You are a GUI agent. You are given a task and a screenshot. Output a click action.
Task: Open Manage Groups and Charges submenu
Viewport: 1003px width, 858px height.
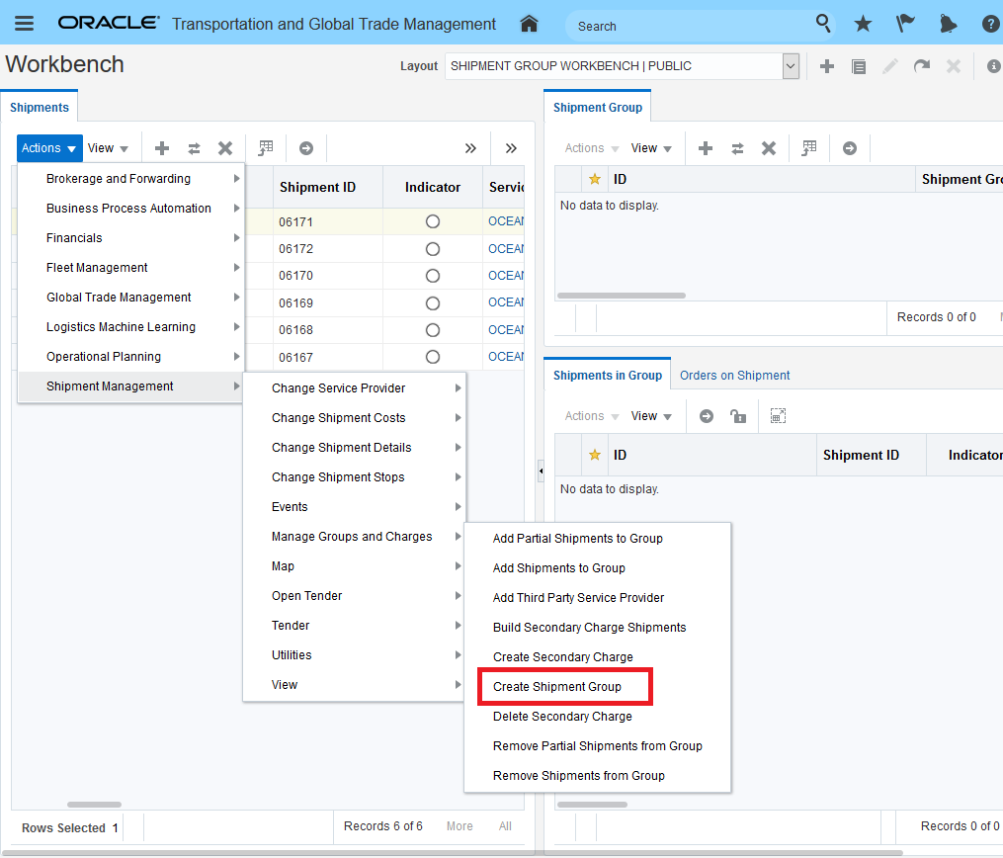(x=354, y=536)
